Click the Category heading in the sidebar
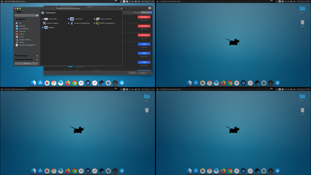 (20, 19)
